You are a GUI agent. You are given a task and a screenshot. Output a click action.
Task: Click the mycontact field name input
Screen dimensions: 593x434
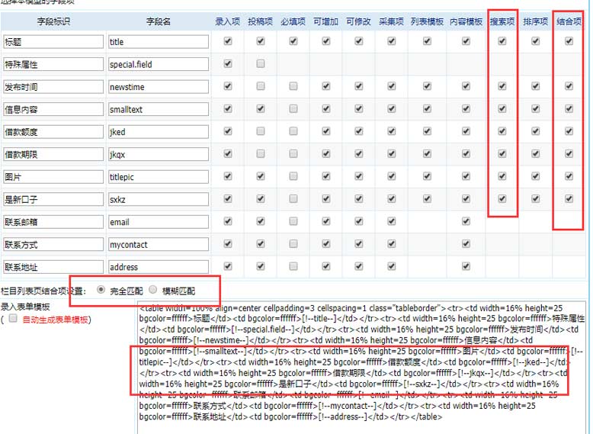click(x=158, y=244)
